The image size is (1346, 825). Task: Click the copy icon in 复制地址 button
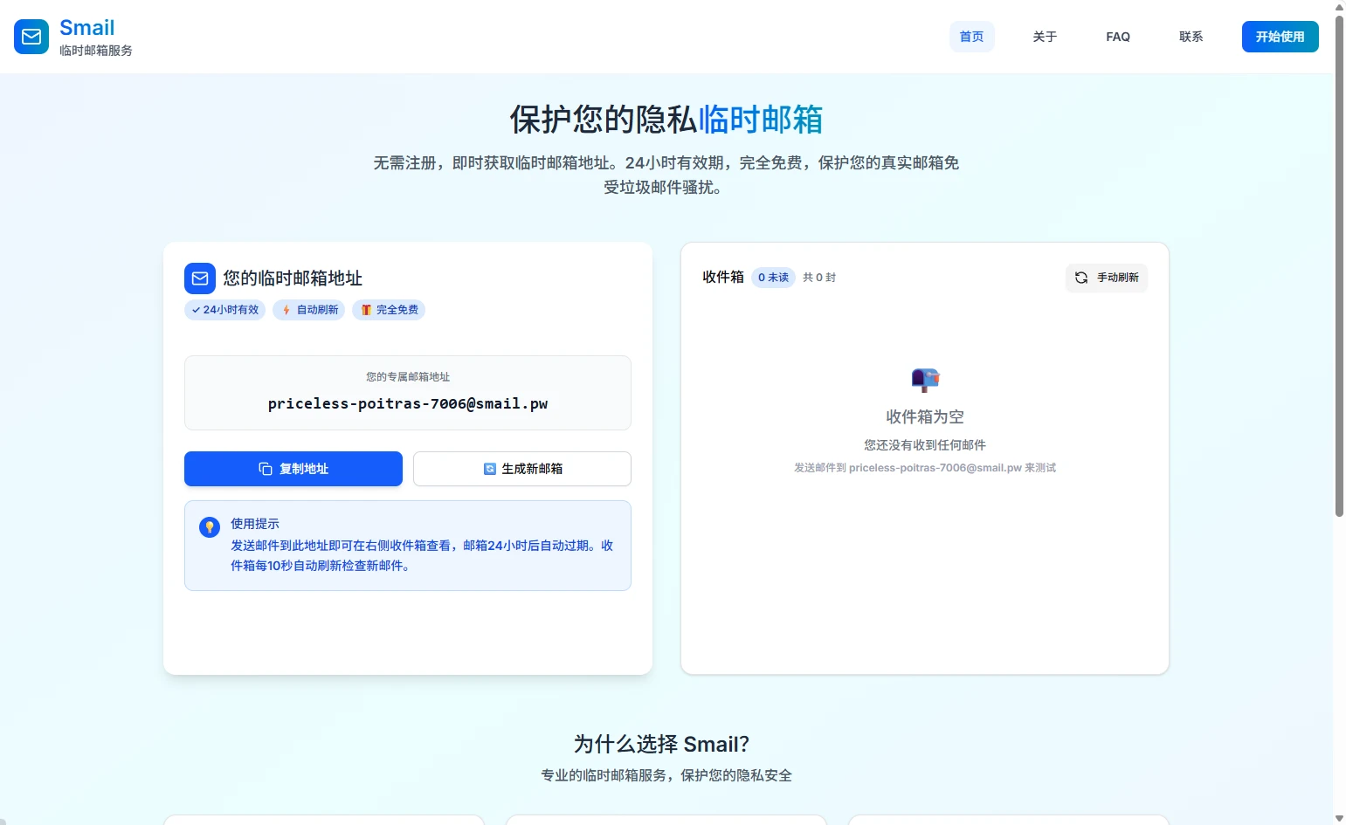tap(266, 469)
